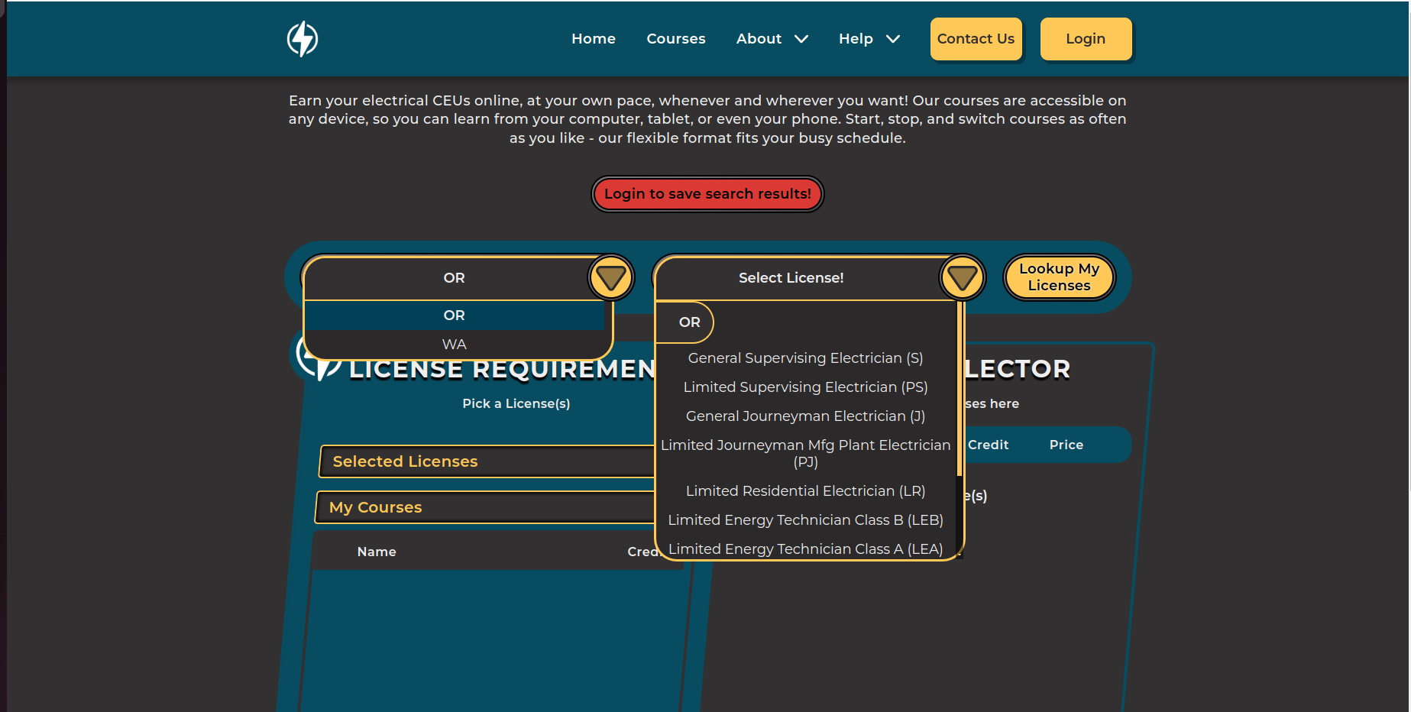The height and width of the screenshot is (712, 1411).
Task: Open the Home nav link
Action: 593,39
